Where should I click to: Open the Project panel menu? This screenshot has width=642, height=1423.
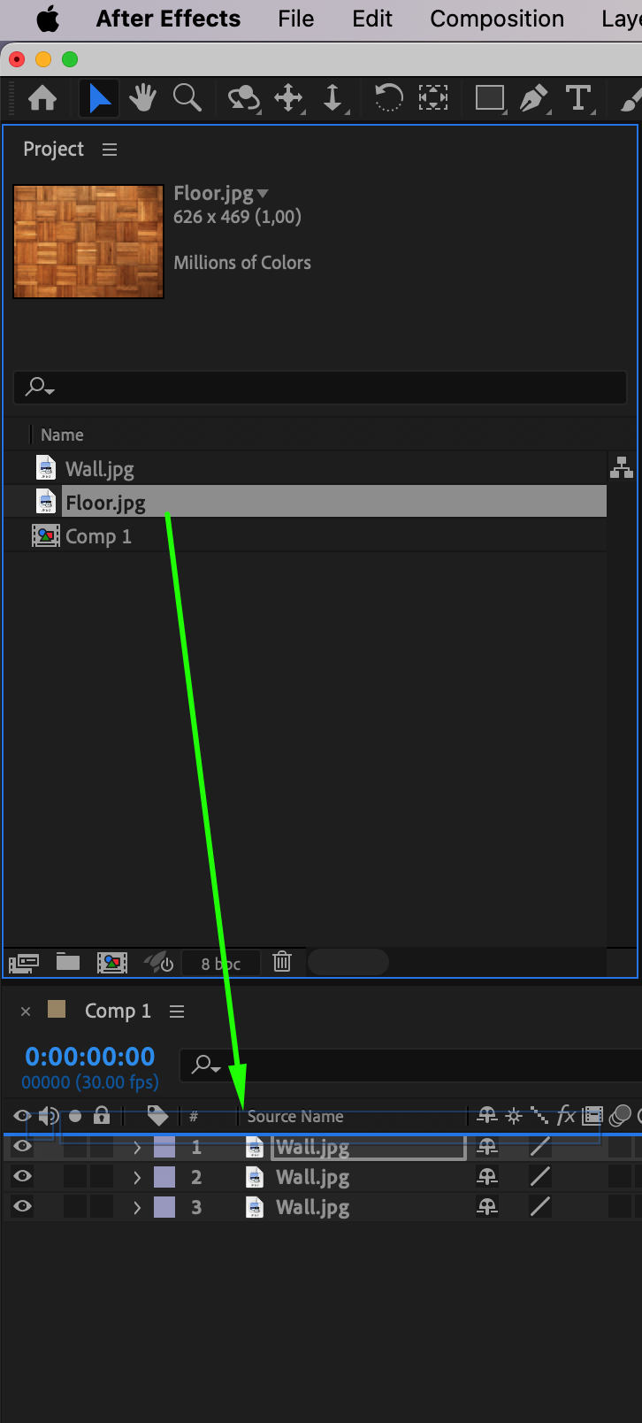110,150
